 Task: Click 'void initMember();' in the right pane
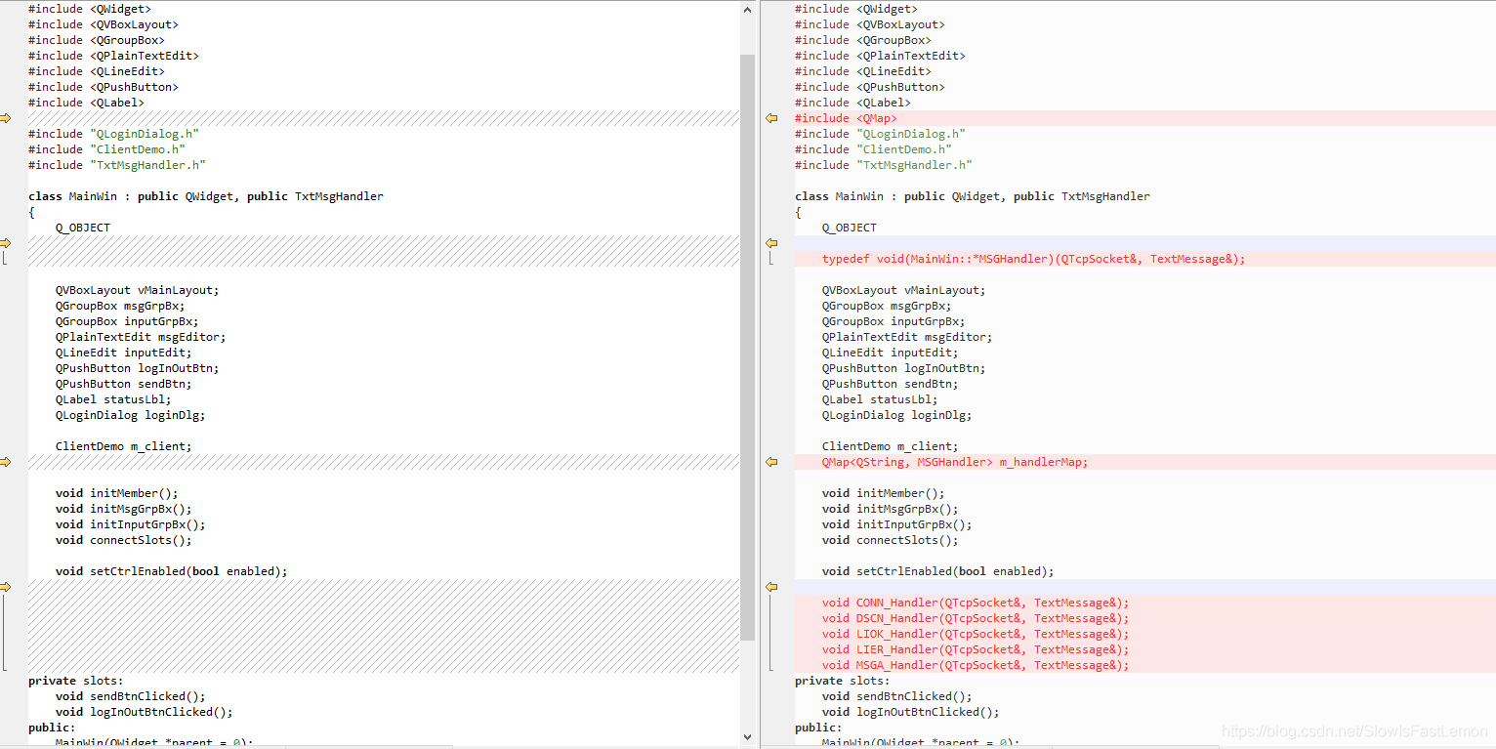pos(884,493)
